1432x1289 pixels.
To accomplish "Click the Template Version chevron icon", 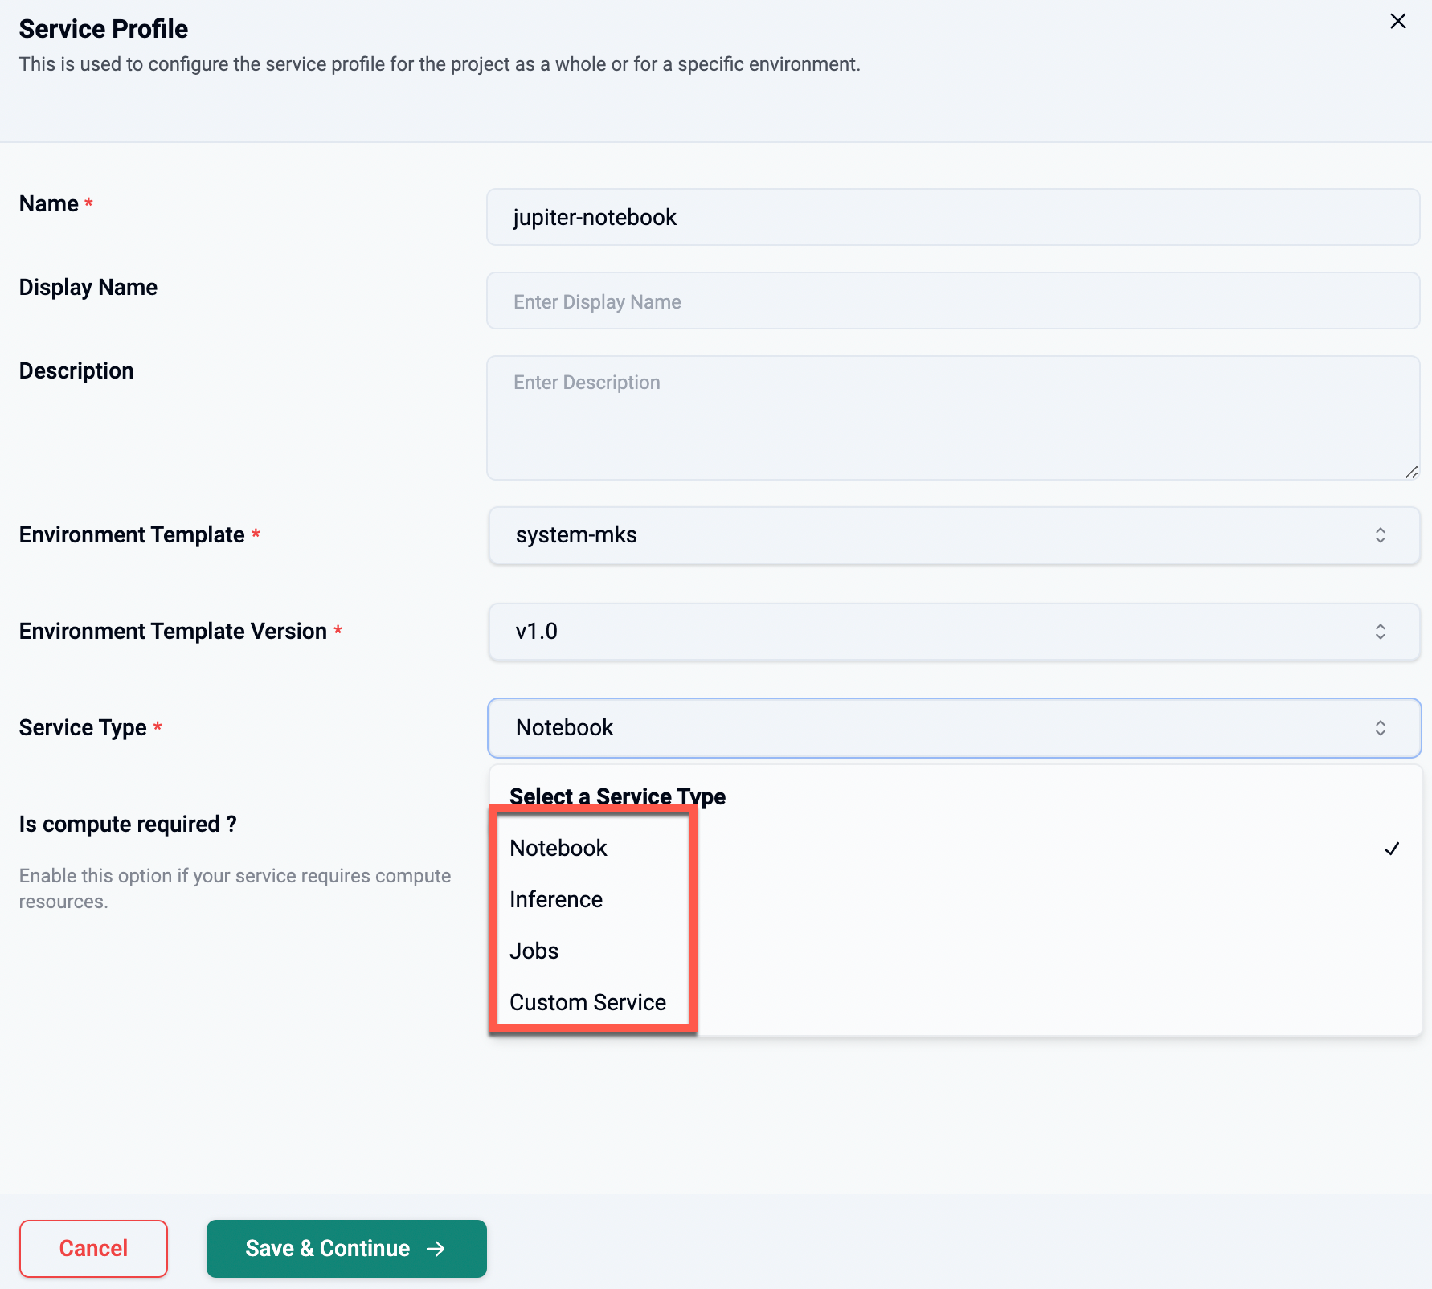I will point(1380,632).
